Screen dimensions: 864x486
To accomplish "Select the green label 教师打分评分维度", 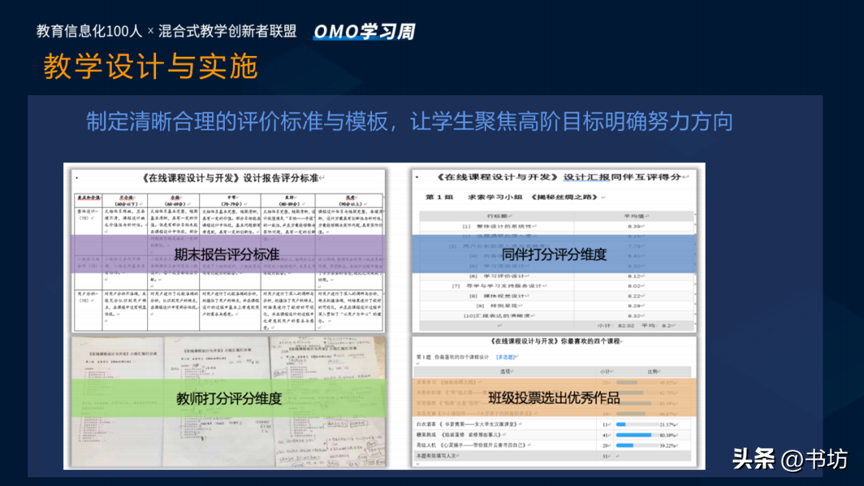I will [229, 399].
